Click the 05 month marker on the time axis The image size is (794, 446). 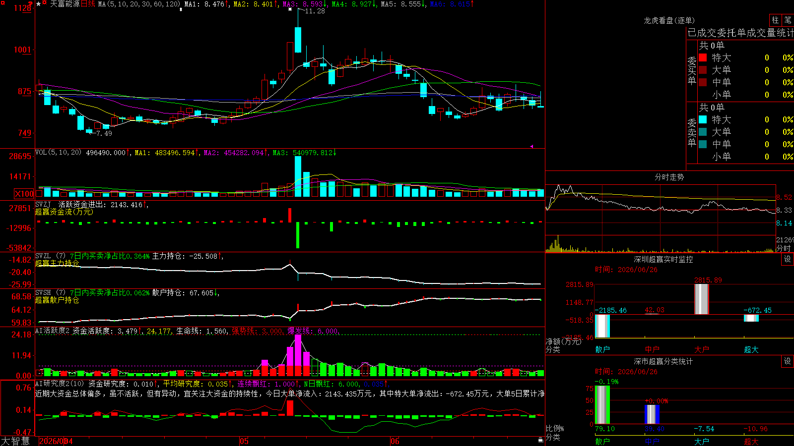click(x=244, y=441)
